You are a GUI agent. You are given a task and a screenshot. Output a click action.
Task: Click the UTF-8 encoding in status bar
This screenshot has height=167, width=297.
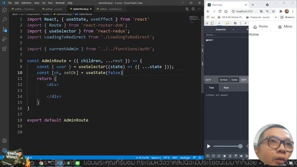point(166,158)
